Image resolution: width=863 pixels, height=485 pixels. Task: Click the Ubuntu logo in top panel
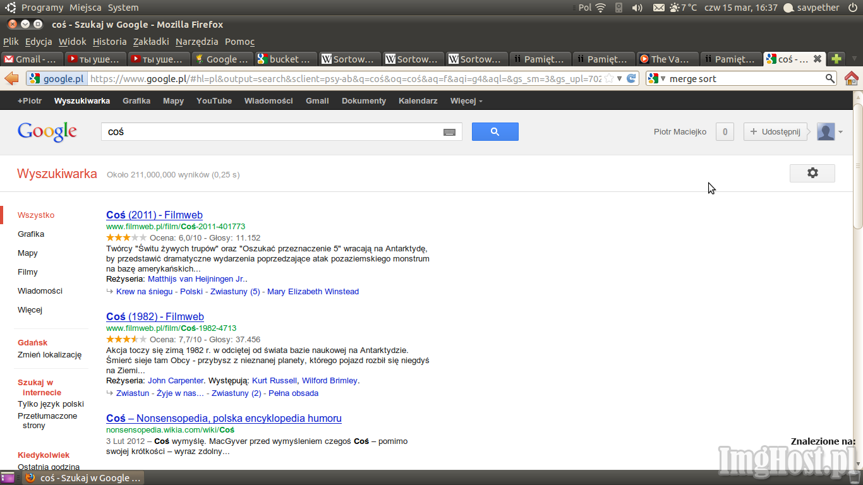tap(11, 8)
